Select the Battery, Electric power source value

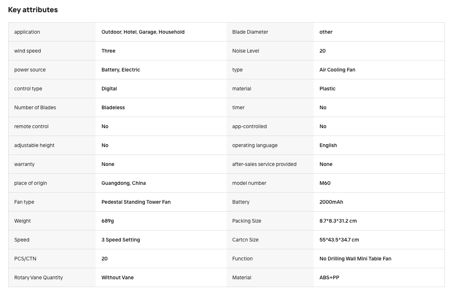(121, 70)
